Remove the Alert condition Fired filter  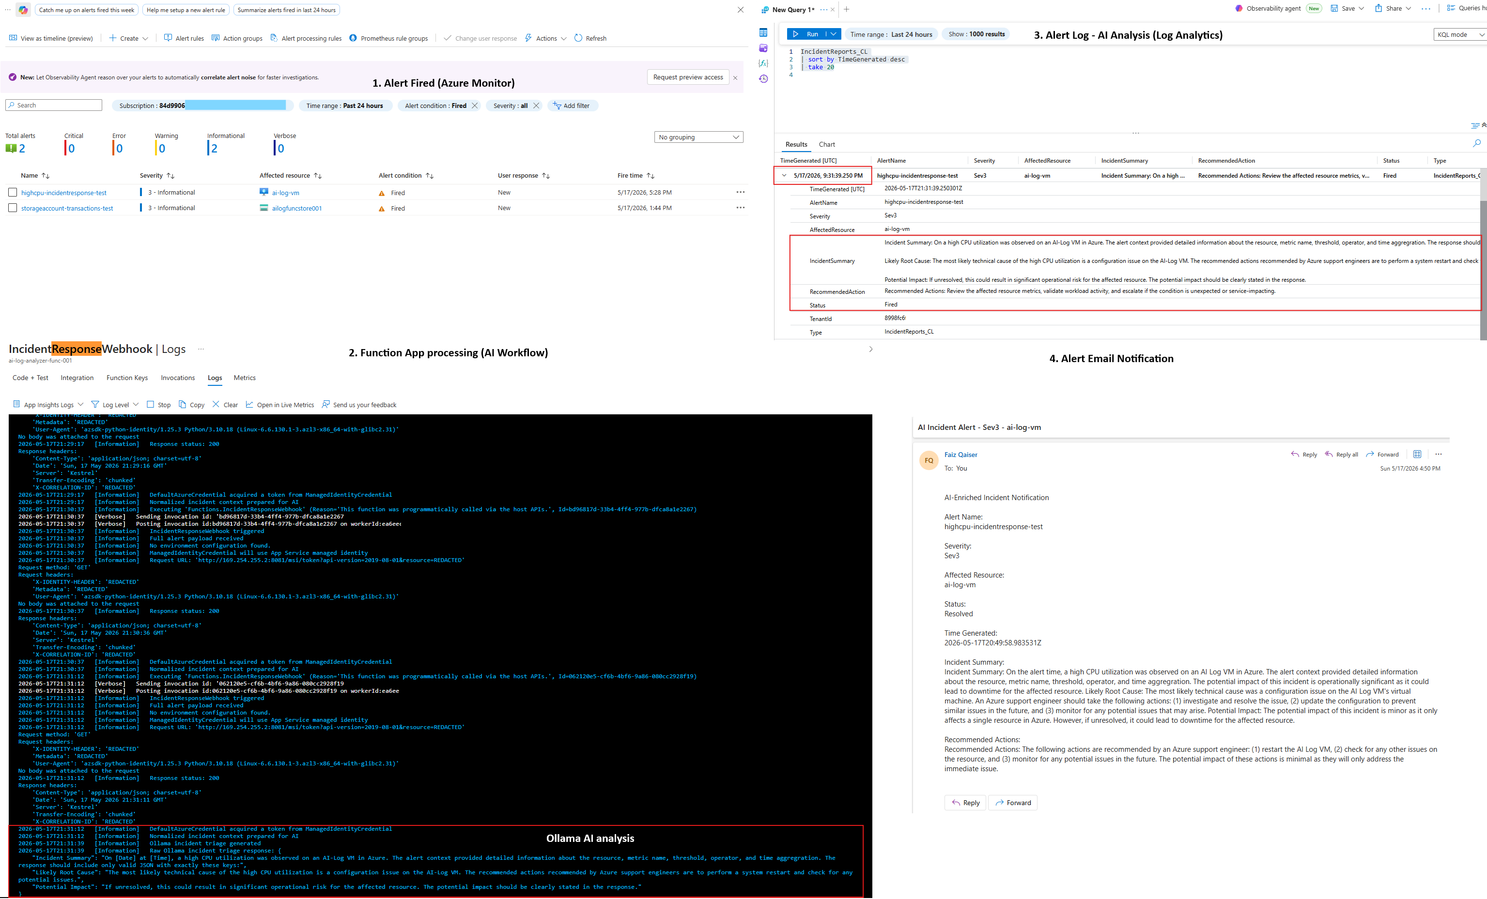point(475,106)
